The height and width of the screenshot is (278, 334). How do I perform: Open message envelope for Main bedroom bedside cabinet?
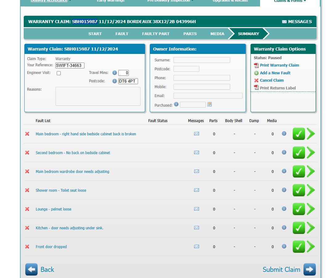pos(197,134)
